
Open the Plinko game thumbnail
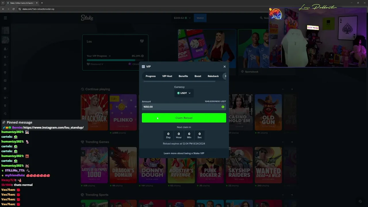click(x=123, y=112)
